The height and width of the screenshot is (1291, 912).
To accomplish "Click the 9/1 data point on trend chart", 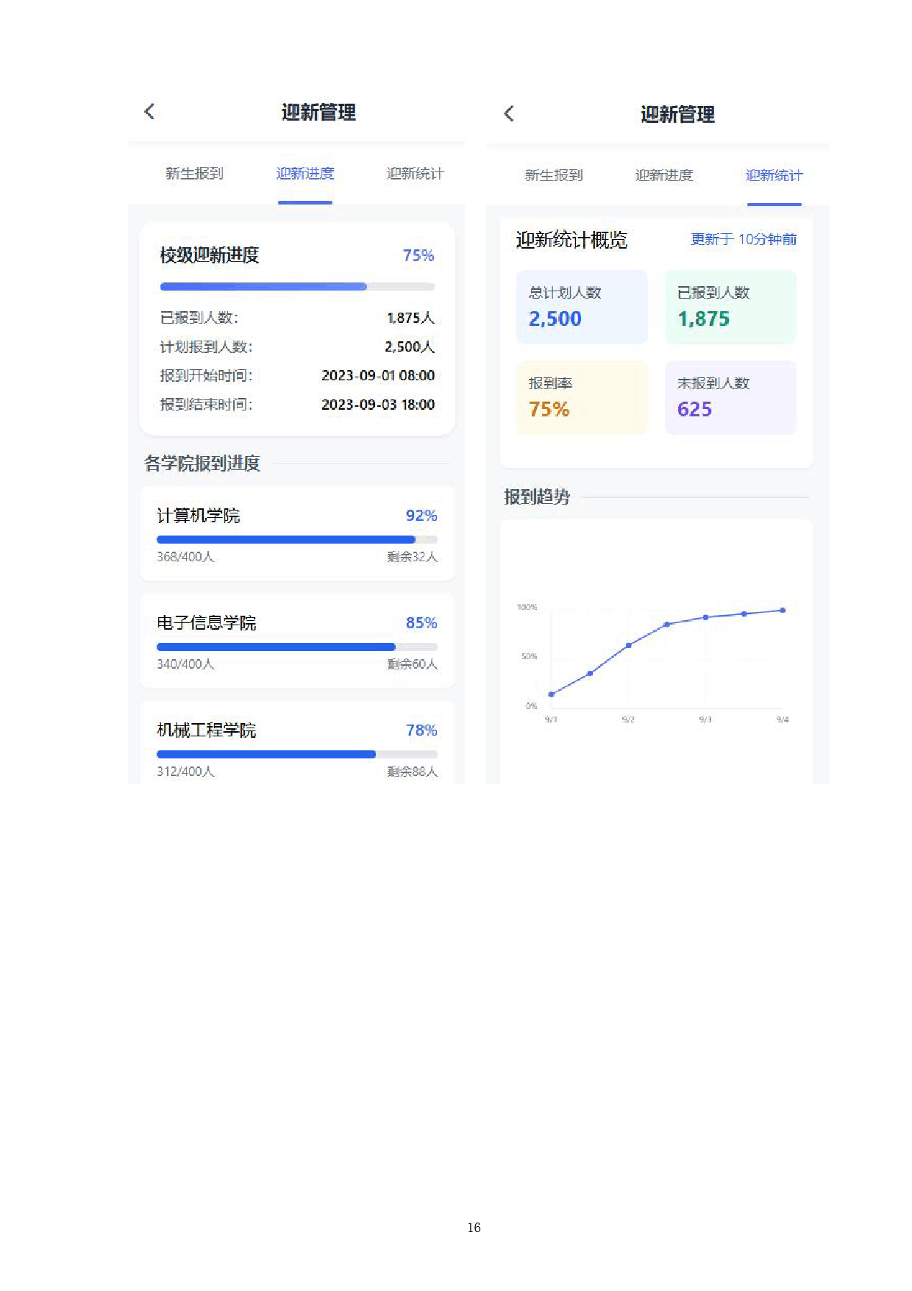I will (551, 694).
